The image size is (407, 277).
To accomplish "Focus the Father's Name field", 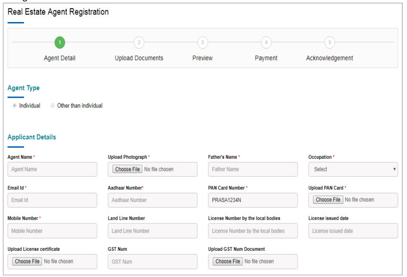I will [253, 169].
